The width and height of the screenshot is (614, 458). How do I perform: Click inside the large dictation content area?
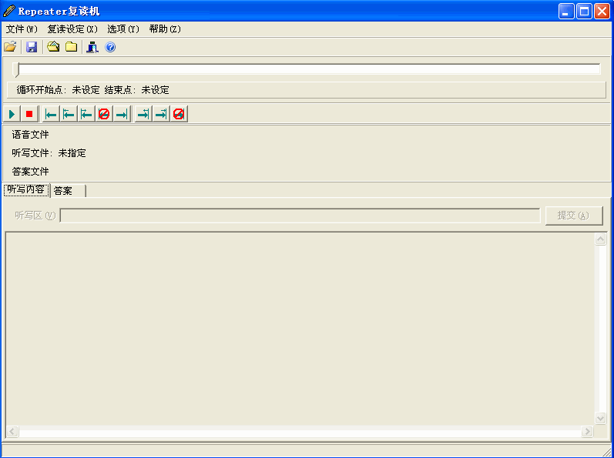[300, 329]
